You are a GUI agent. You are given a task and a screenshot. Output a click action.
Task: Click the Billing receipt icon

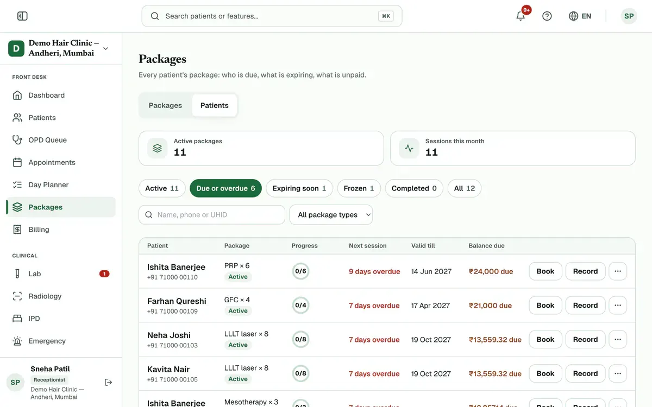tap(17, 230)
